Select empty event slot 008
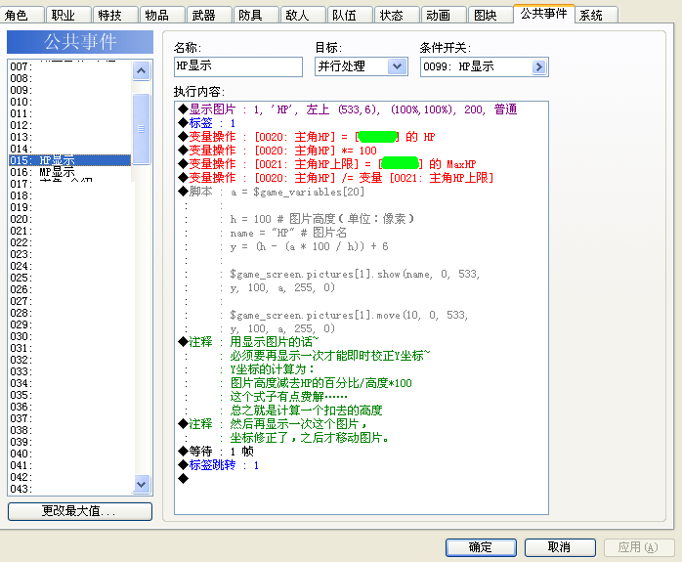The image size is (682, 562). coord(69,78)
